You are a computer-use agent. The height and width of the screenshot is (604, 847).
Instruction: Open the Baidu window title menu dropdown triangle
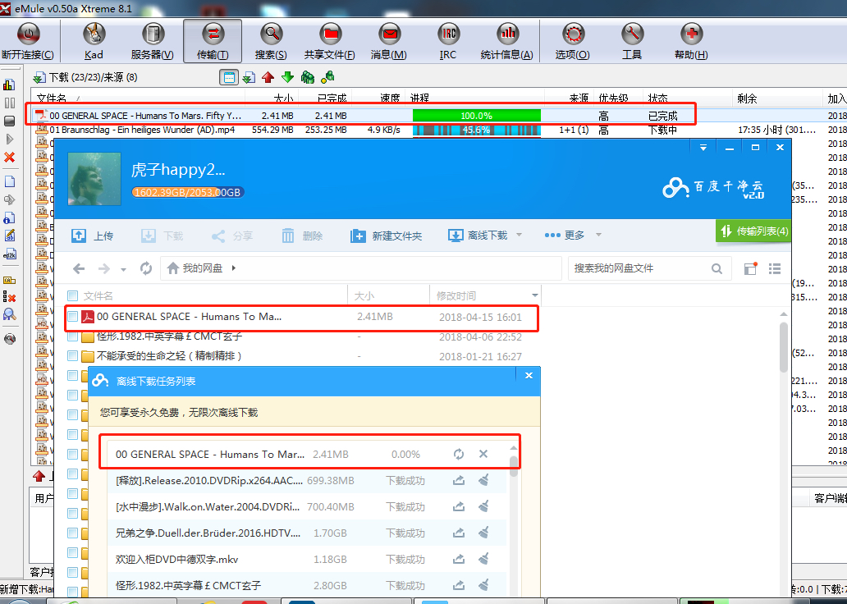point(703,148)
